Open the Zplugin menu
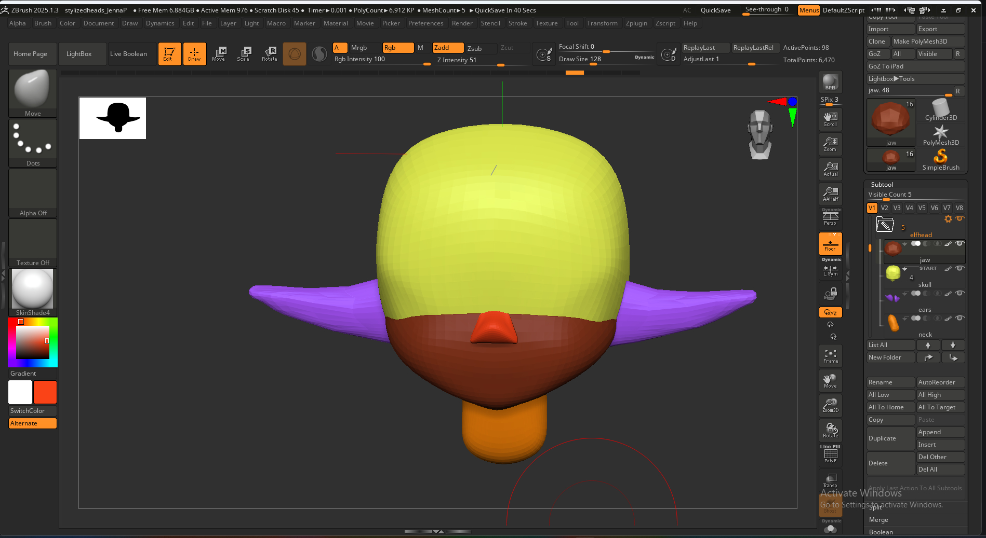 click(636, 23)
